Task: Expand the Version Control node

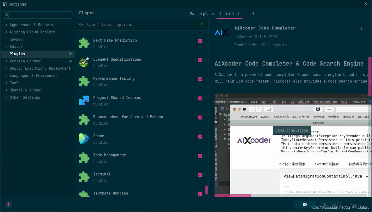Action: tap(6, 61)
